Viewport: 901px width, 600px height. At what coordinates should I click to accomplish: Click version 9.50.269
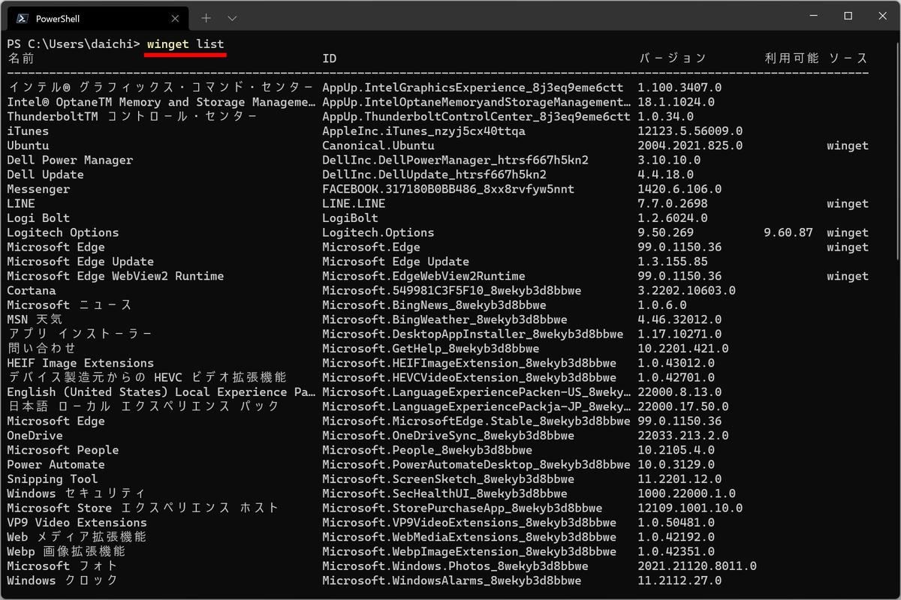click(666, 232)
